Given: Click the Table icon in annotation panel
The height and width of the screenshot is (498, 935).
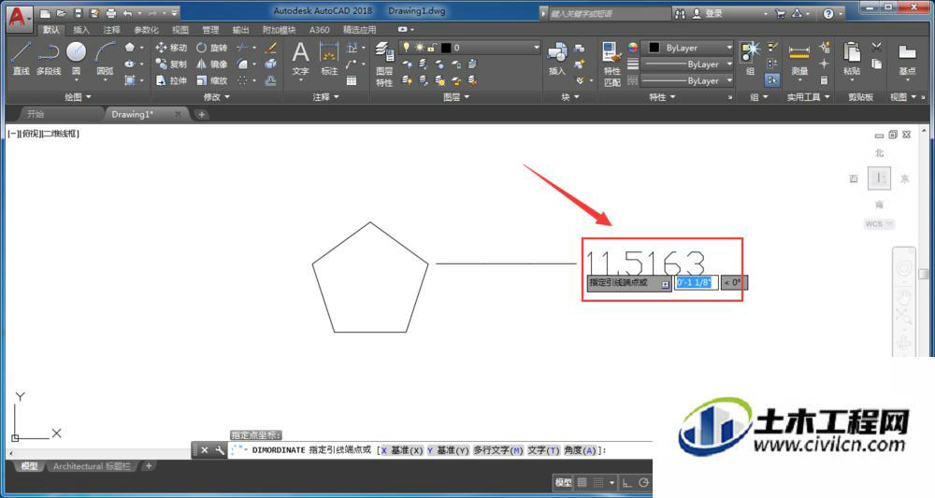Looking at the screenshot, I should [352, 80].
